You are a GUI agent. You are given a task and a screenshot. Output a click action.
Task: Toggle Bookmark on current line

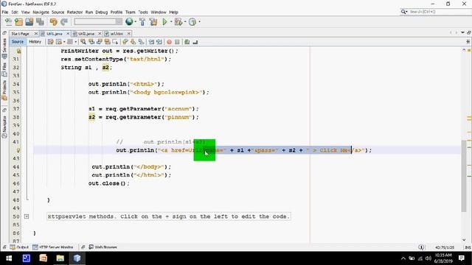point(141,42)
